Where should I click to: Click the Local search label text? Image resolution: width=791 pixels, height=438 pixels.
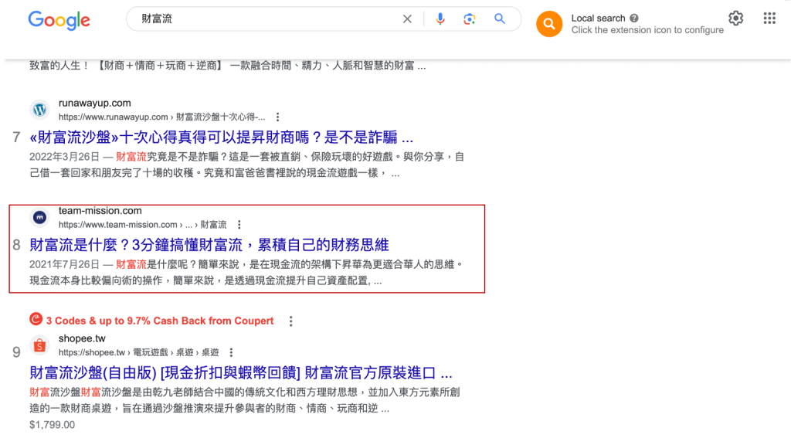(x=598, y=19)
